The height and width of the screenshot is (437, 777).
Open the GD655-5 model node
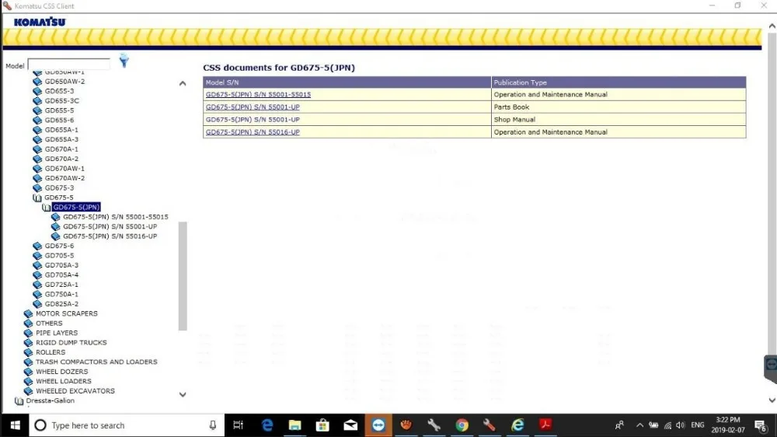(x=59, y=110)
